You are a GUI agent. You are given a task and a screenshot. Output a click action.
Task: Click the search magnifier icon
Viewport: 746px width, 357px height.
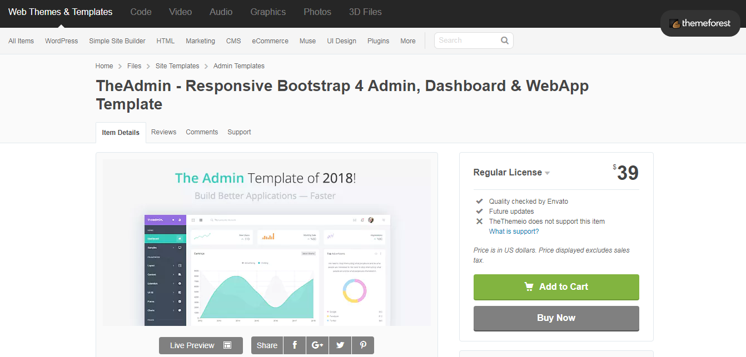pos(505,41)
